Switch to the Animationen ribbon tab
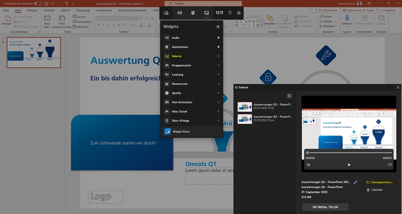402x214 pixels. point(104,10)
